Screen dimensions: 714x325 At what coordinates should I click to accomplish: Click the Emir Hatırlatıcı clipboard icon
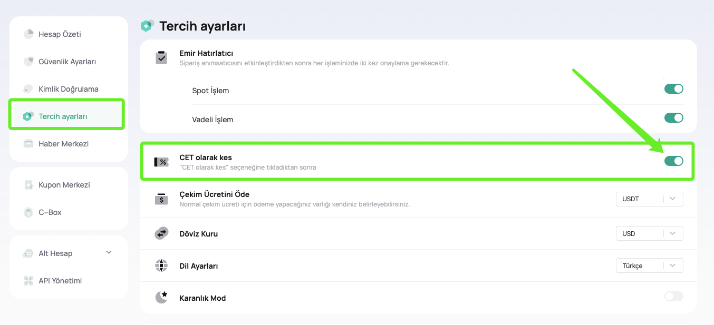tap(161, 57)
